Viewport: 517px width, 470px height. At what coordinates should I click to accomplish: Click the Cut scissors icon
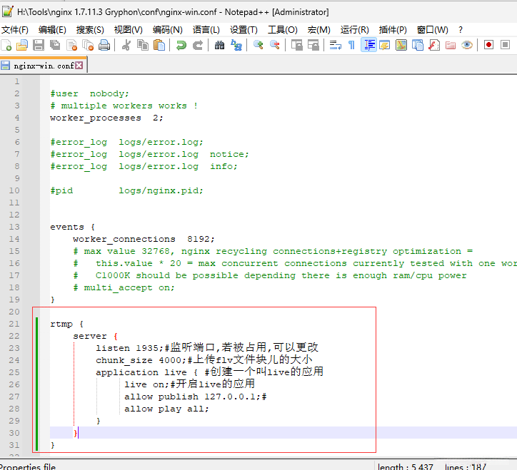pos(126,45)
